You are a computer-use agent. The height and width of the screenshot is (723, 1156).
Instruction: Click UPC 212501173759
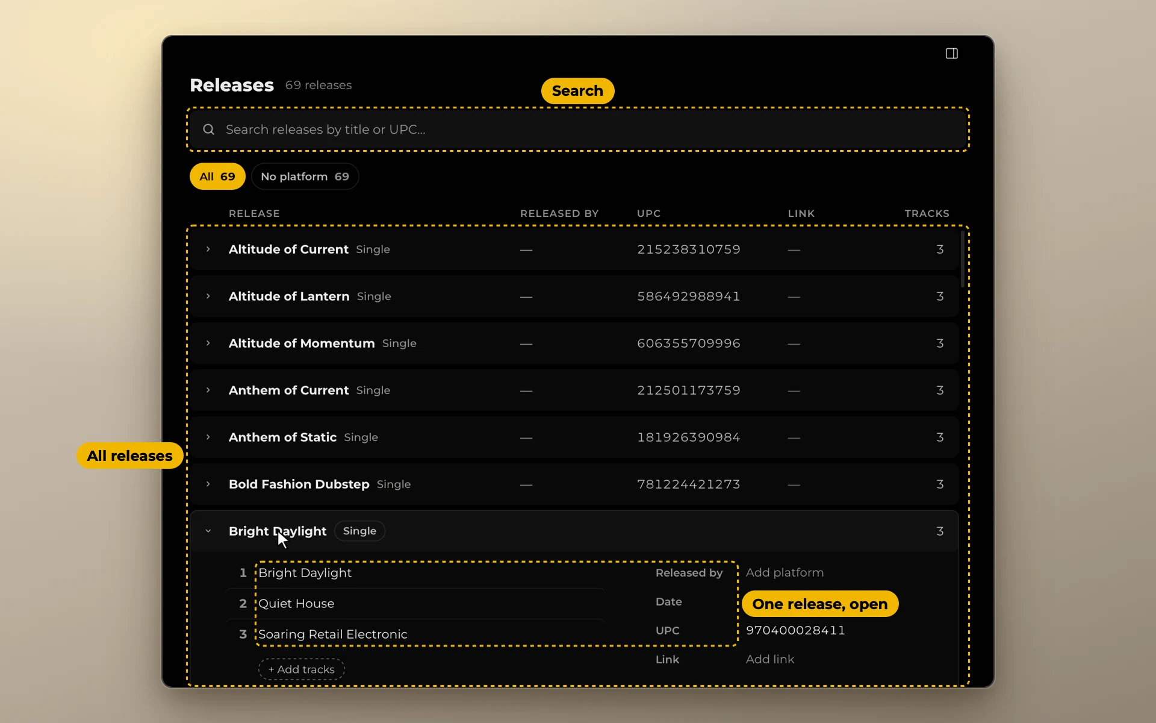pyautogui.click(x=689, y=390)
